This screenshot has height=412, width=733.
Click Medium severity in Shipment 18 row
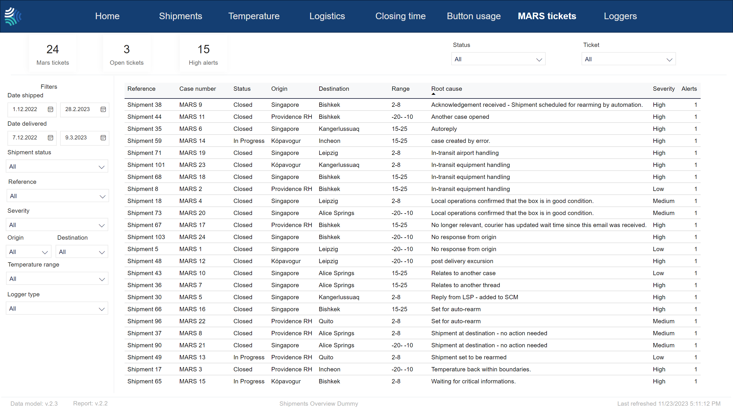click(x=664, y=201)
